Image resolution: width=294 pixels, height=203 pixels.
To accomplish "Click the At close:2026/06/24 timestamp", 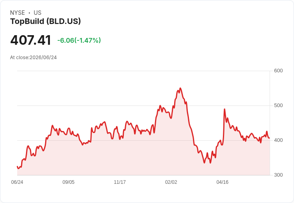I will point(34,58).
